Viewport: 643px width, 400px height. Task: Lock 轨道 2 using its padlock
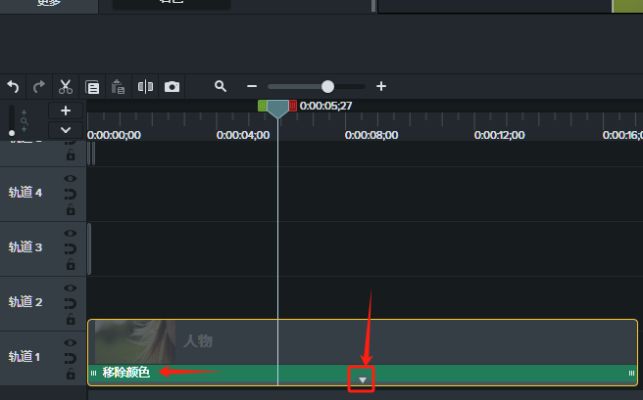coord(71,319)
